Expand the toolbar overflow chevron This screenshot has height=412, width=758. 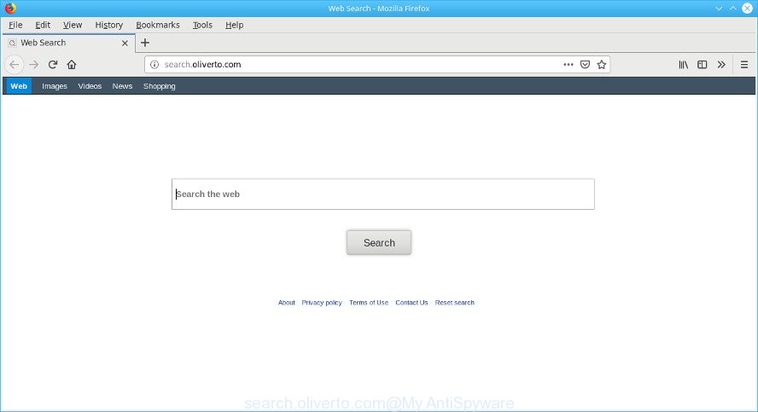coord(721,64)
